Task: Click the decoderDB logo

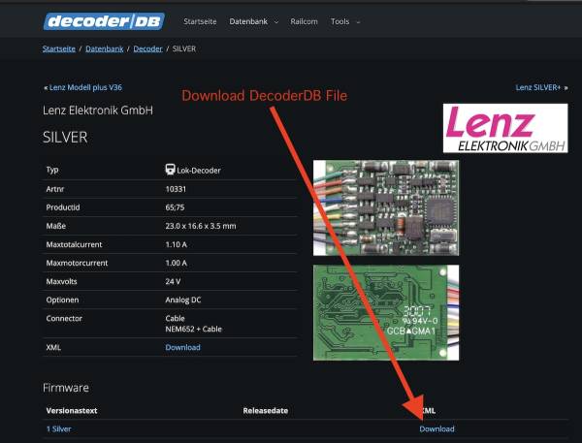Action: (x=104, y=20)
